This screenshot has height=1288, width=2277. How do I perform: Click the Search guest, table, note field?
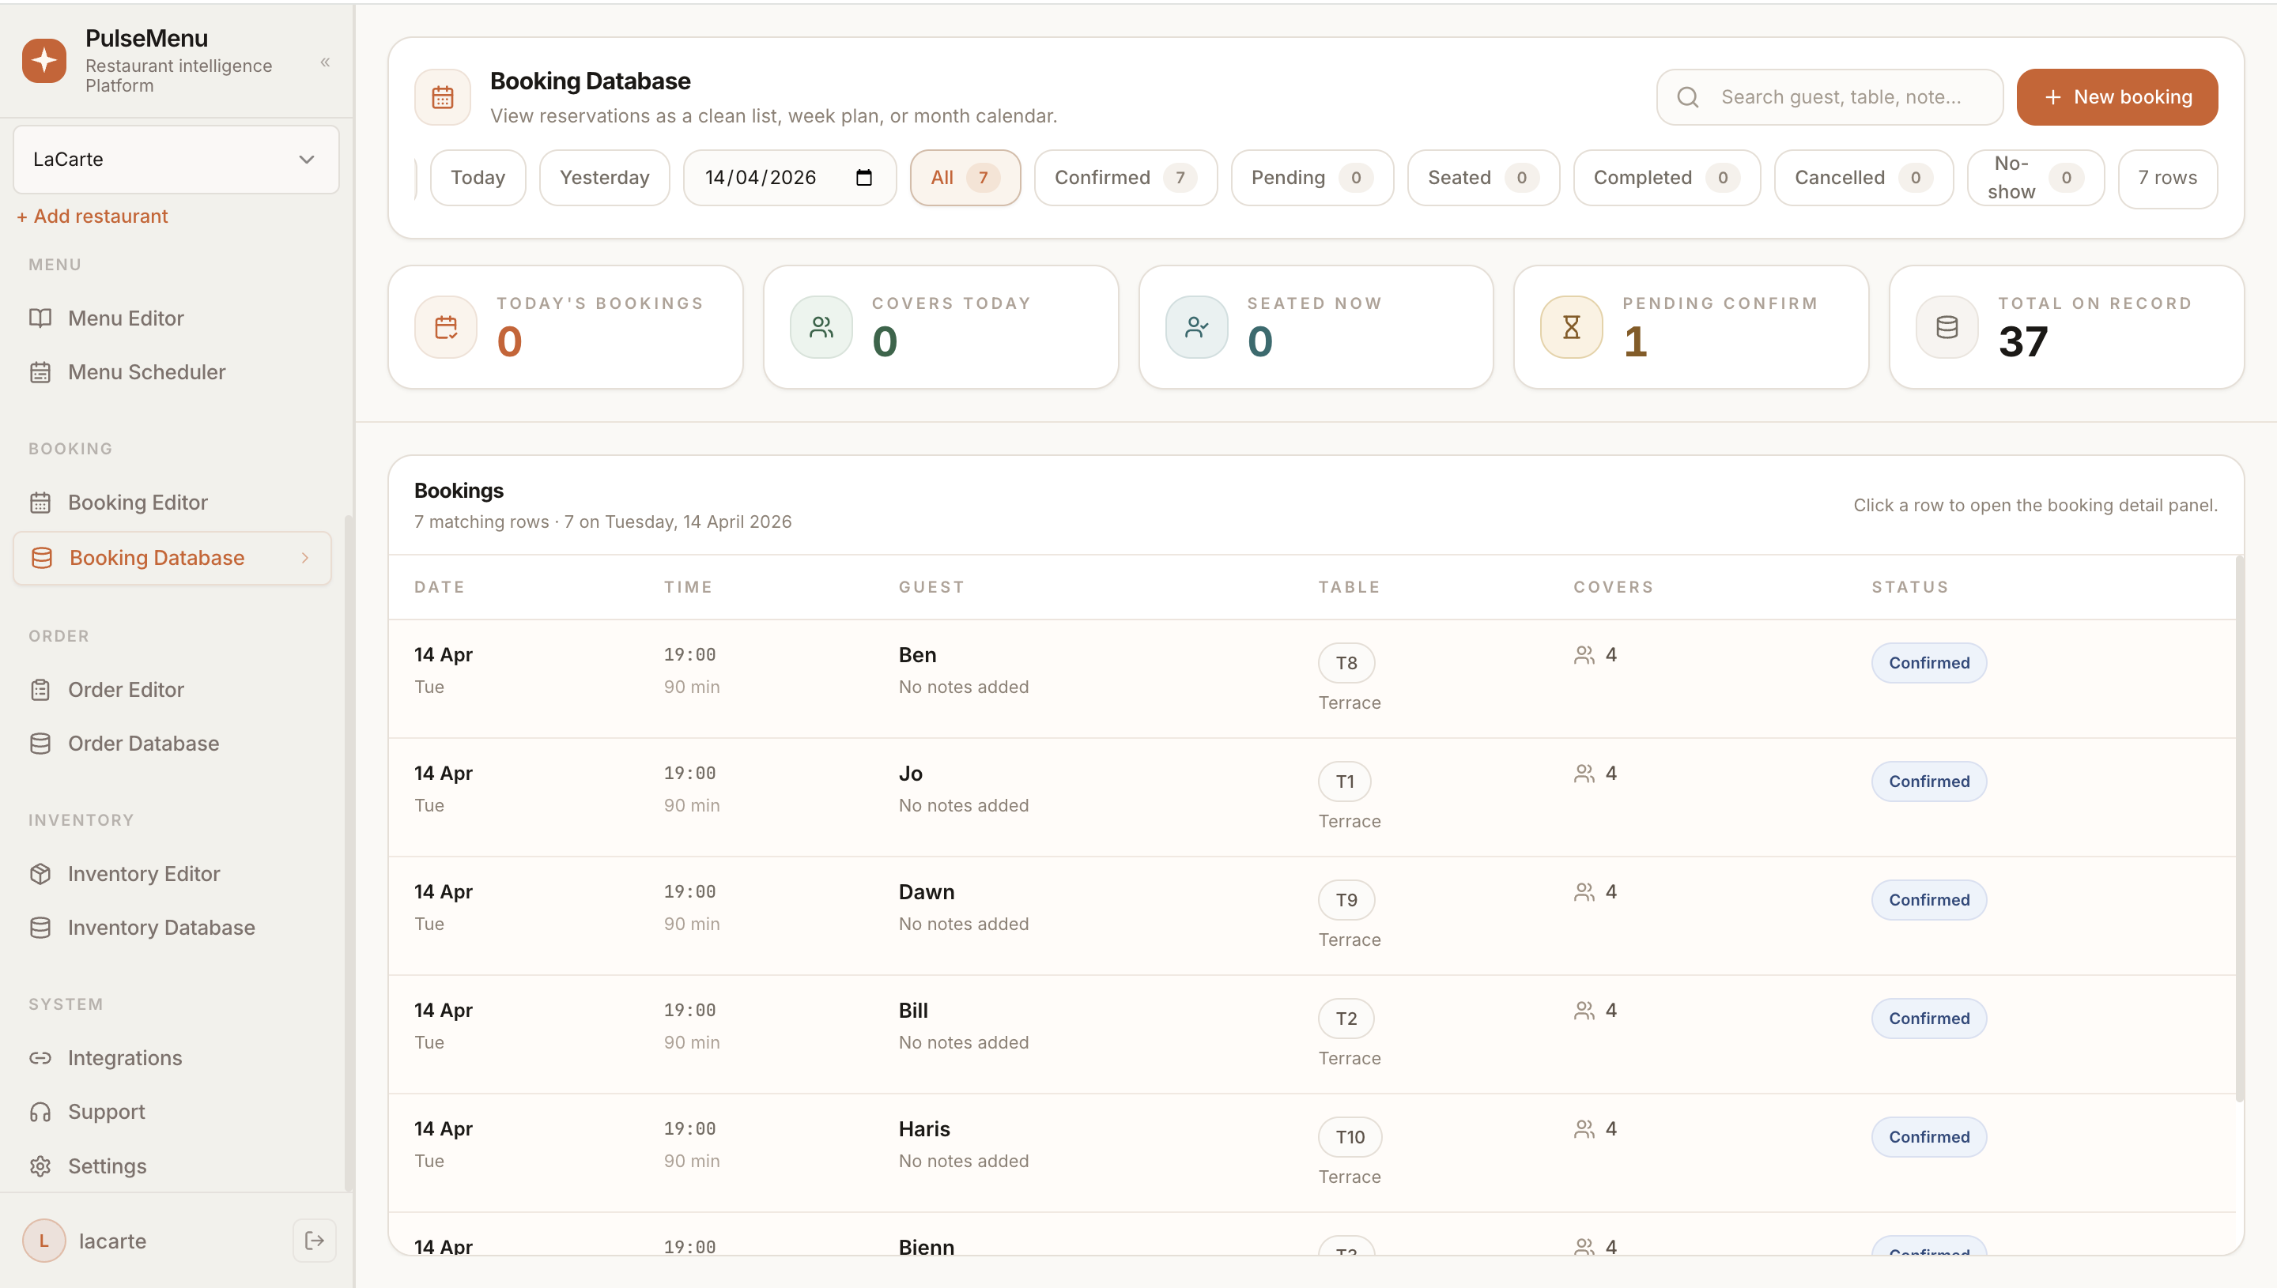[x=1830, y=97]
